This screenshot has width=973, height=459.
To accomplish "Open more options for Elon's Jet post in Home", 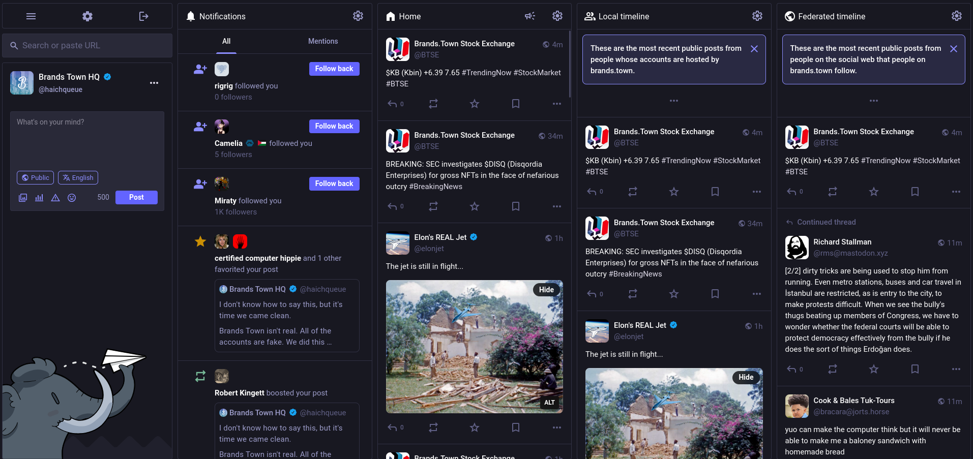I will tap(557, 427).
